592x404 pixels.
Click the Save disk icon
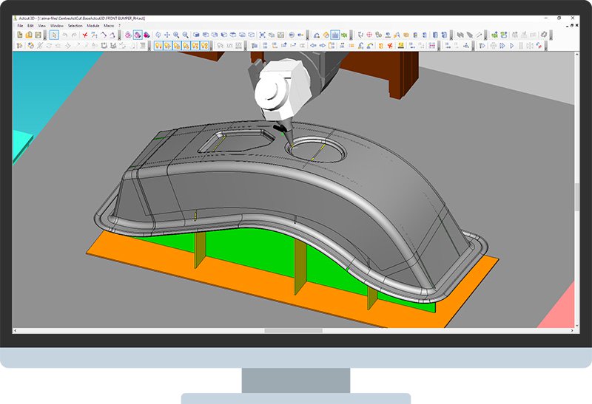pyautogui.click(x=38, y=35)
